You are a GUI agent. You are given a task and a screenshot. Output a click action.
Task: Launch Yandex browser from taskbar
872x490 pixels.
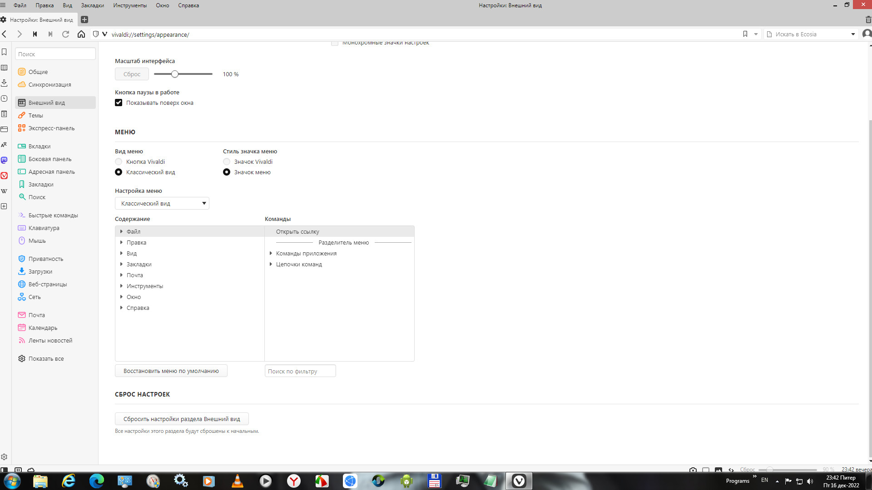[294, 481]
